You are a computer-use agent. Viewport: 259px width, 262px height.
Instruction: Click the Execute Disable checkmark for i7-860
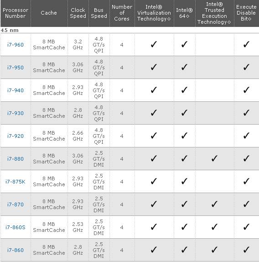tap(246, 250)
